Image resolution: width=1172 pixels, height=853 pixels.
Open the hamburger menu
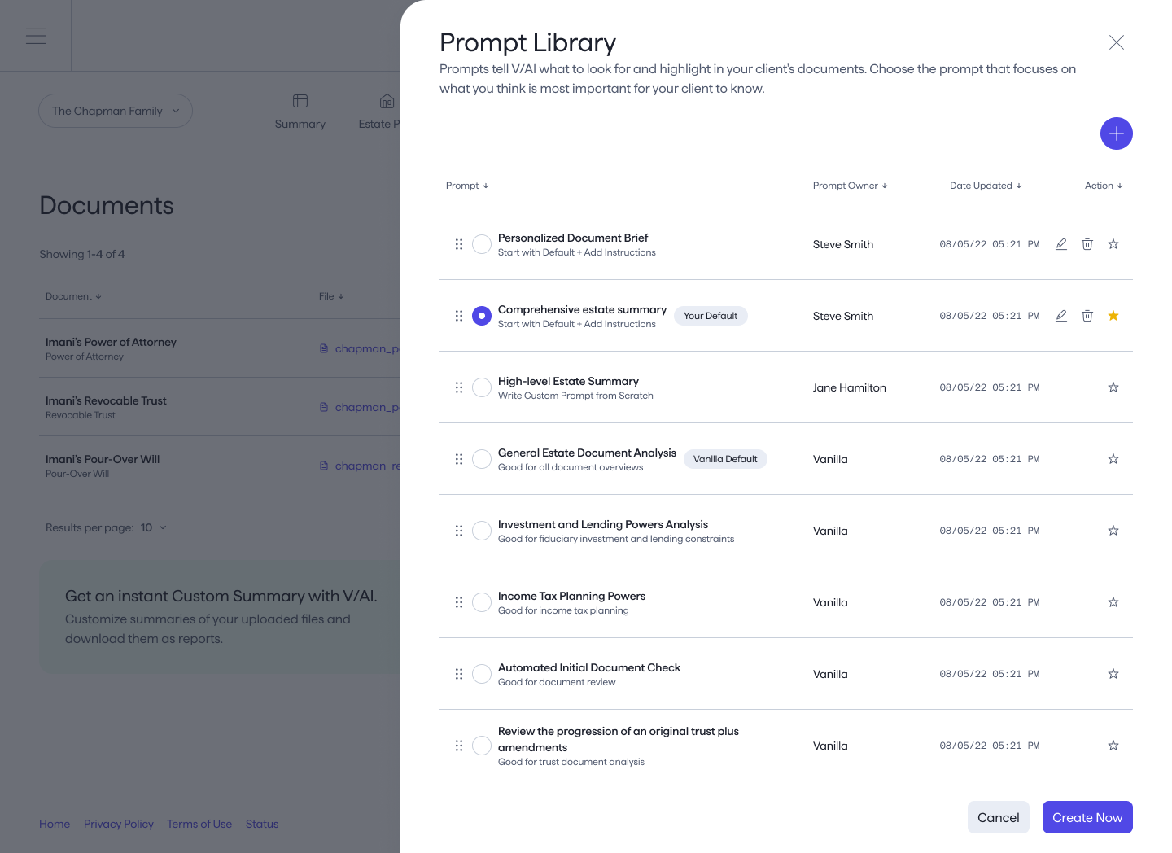point(36,36)
